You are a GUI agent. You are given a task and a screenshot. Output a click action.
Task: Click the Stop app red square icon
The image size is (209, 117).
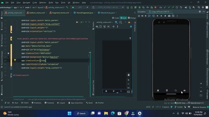(x=155, y=7)
